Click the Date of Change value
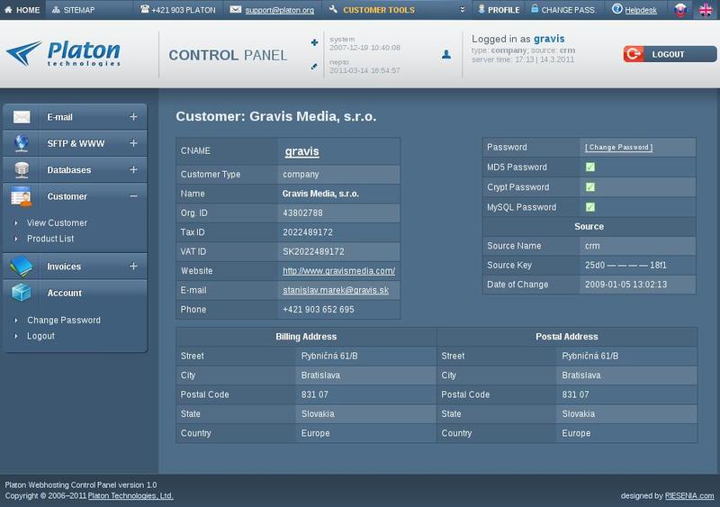720x507 pixels. [625, 285]
